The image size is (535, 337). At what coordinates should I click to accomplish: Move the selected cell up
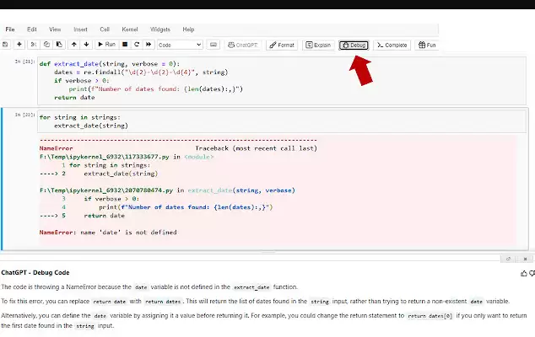(74, 45)
